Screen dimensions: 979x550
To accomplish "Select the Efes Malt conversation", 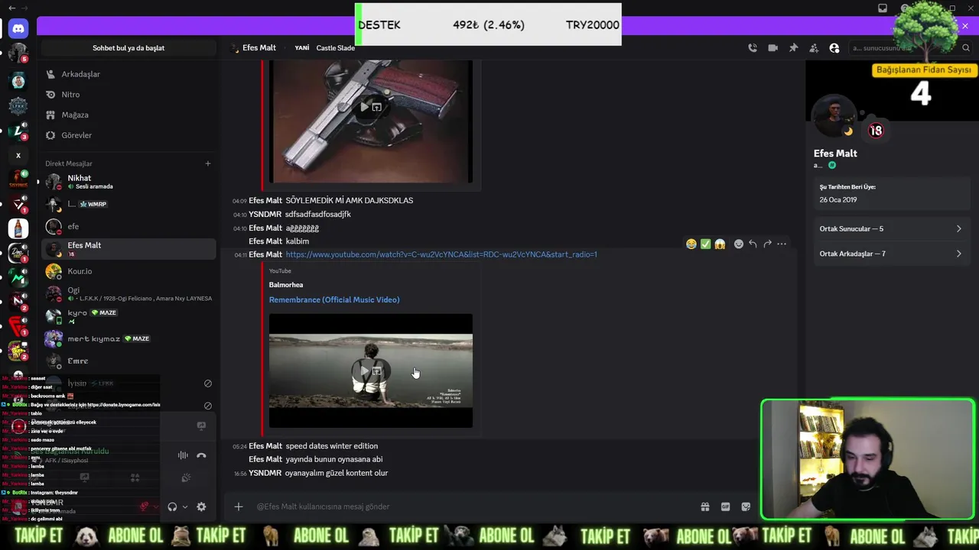I will [128, 249].
